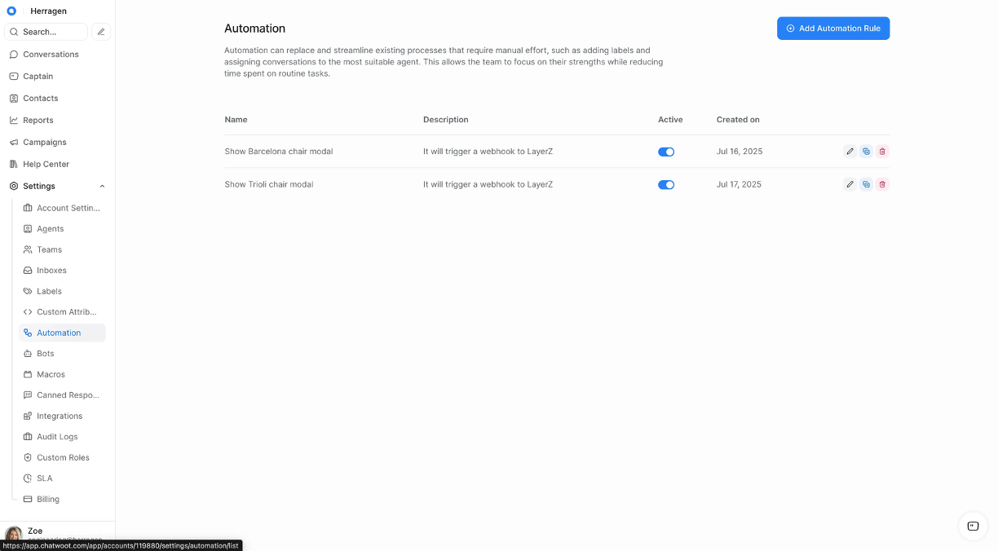Image resolution: width=998 pixels, height=551 pixels.
Task: Click the Add Automation Rule button
Action: (x=833, y=28)
